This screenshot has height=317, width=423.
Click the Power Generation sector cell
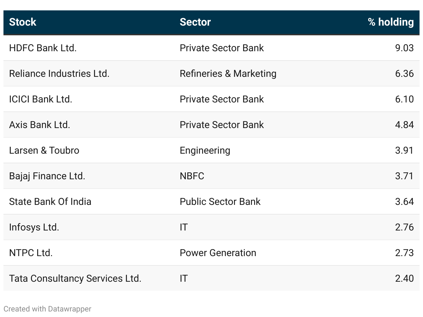(218, 253)
